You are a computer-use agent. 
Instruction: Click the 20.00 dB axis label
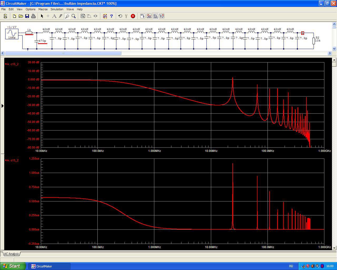(33, 62)
